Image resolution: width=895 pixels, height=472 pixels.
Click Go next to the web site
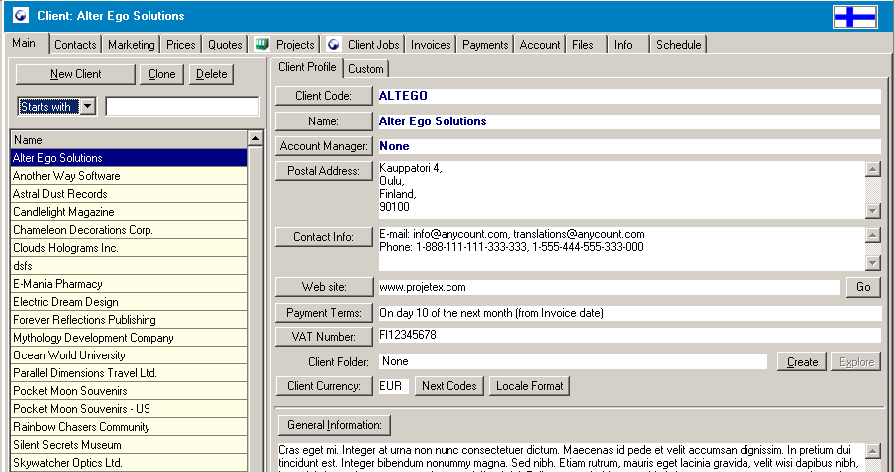[x=863, y=287]
